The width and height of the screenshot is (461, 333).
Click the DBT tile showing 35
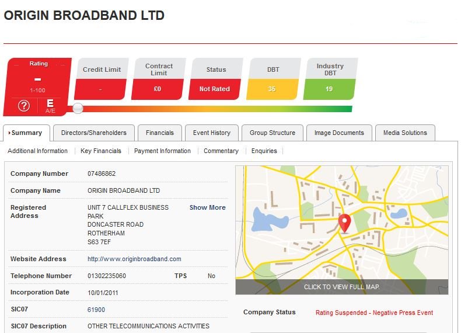[273, 79]
